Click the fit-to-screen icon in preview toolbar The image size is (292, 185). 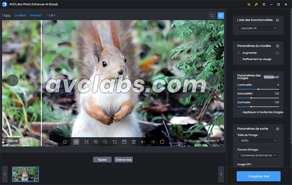click(86, 142)
